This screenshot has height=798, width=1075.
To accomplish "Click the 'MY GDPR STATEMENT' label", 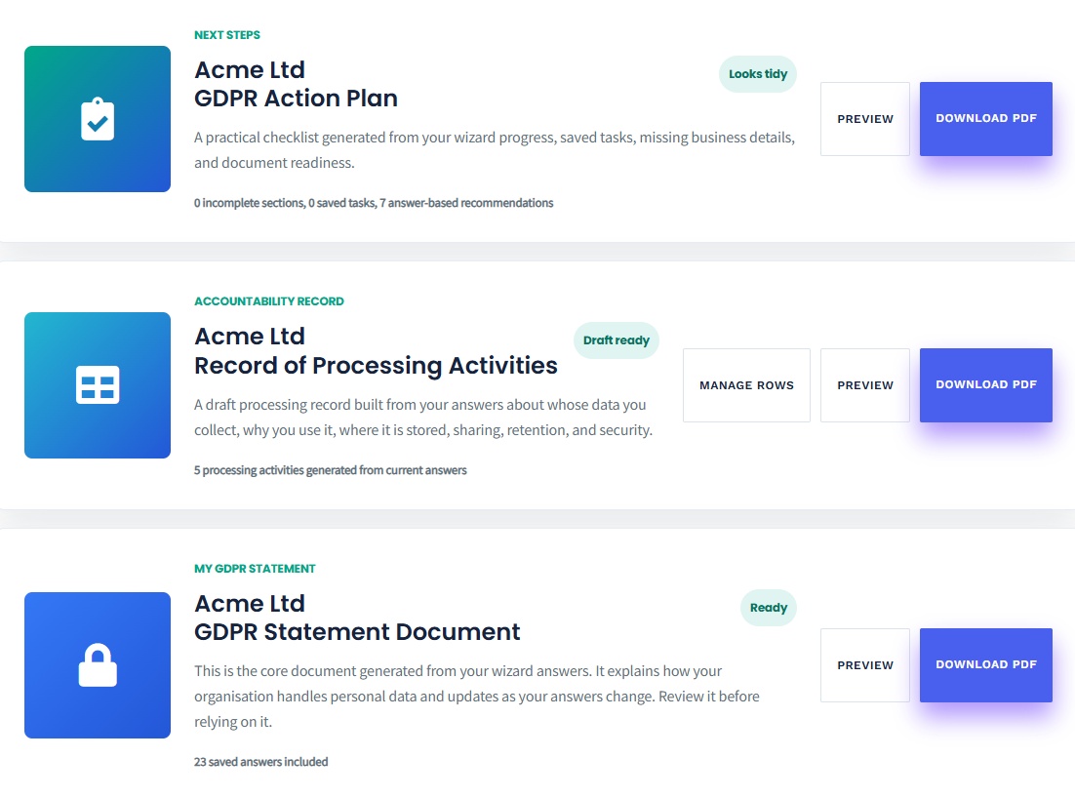I will point(255,569).
